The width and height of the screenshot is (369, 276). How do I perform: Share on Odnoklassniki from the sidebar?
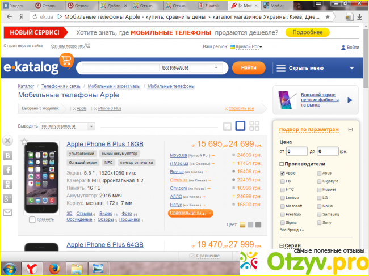coord(7,184)
